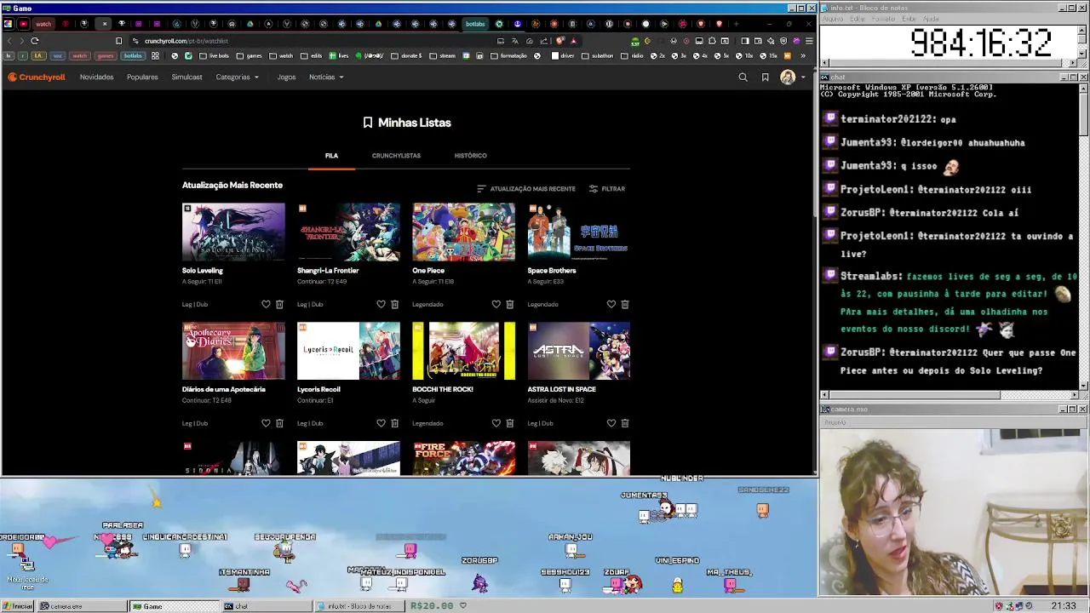Viewport: 1090px width, 613px height.
Task: Open the Space Brothers title link
Action: pyautogui.click(x=551, y=271)
